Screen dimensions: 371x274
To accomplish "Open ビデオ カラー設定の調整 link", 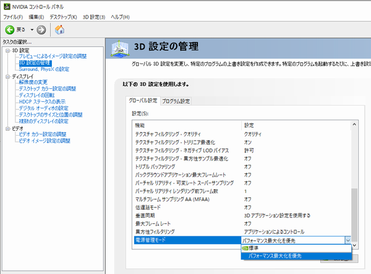I will pos(43,134).
